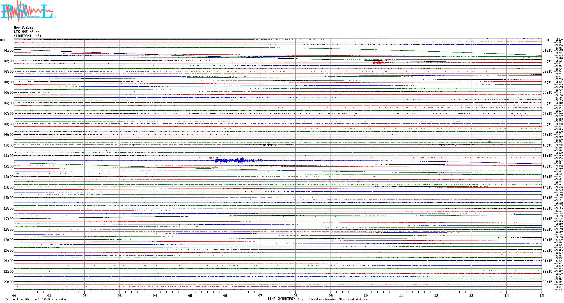
Task: Click the 20:15 right axis time label
Action: (547, 251)
